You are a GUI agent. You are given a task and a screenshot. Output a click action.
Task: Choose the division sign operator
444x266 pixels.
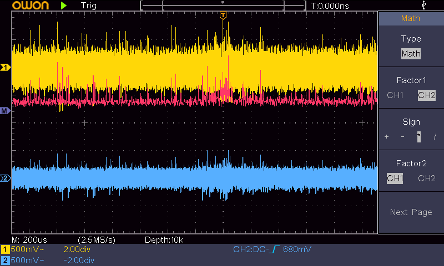(435, 136)
